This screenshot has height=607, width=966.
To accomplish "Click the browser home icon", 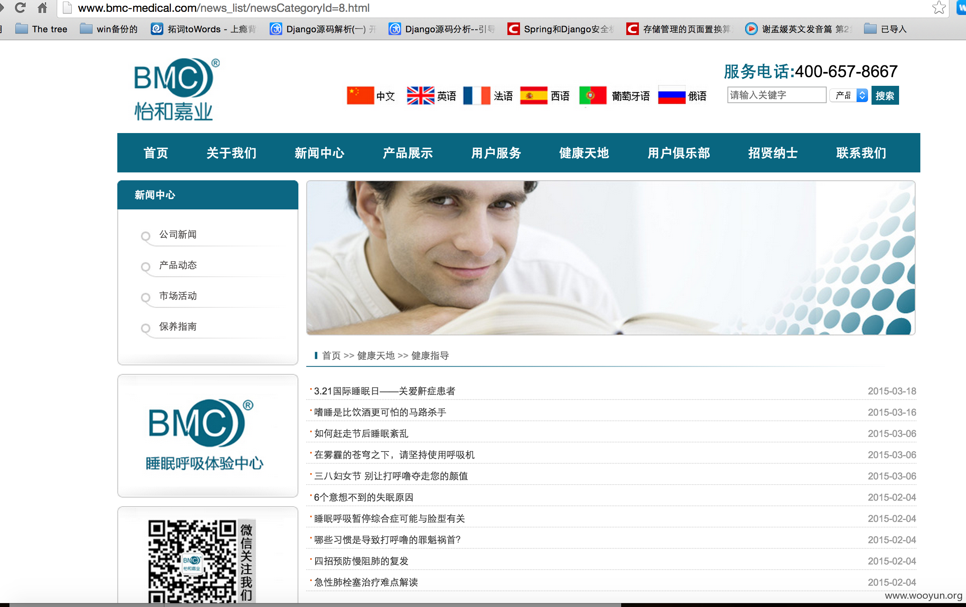I will (41, 8).
